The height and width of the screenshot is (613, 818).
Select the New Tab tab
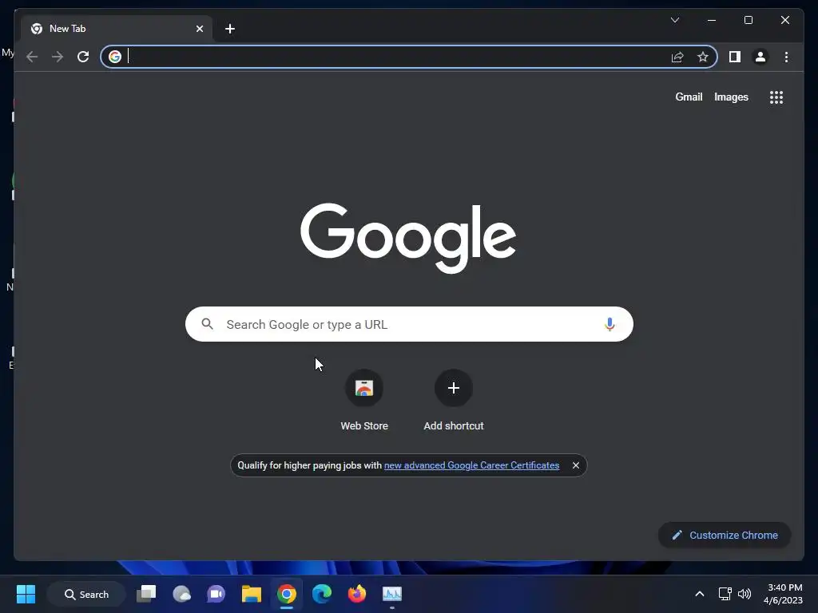[117, 29]
